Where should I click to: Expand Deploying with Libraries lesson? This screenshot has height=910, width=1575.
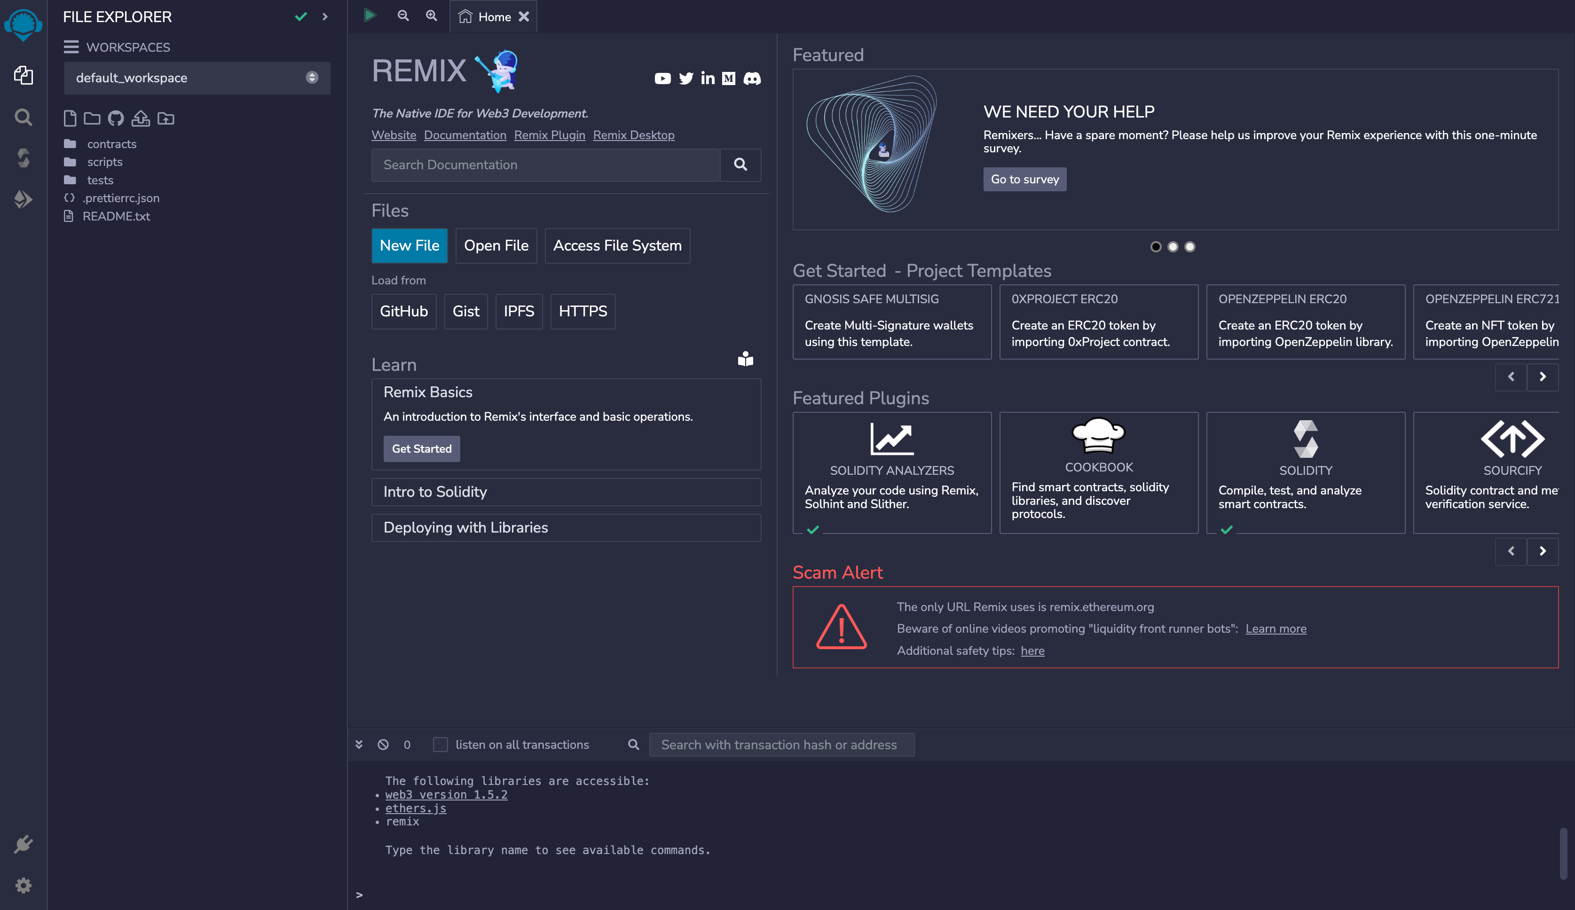[x=566, y=527]
